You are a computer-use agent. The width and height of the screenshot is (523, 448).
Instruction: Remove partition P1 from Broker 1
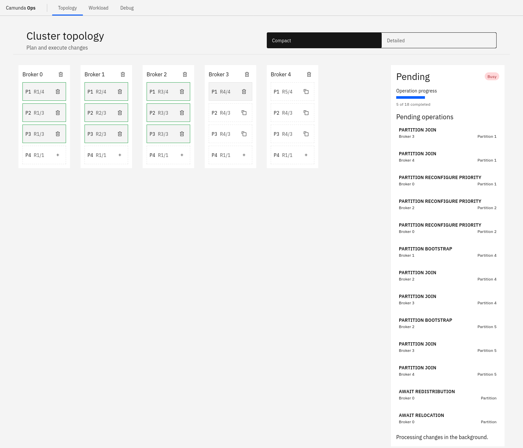pos(120,92)
